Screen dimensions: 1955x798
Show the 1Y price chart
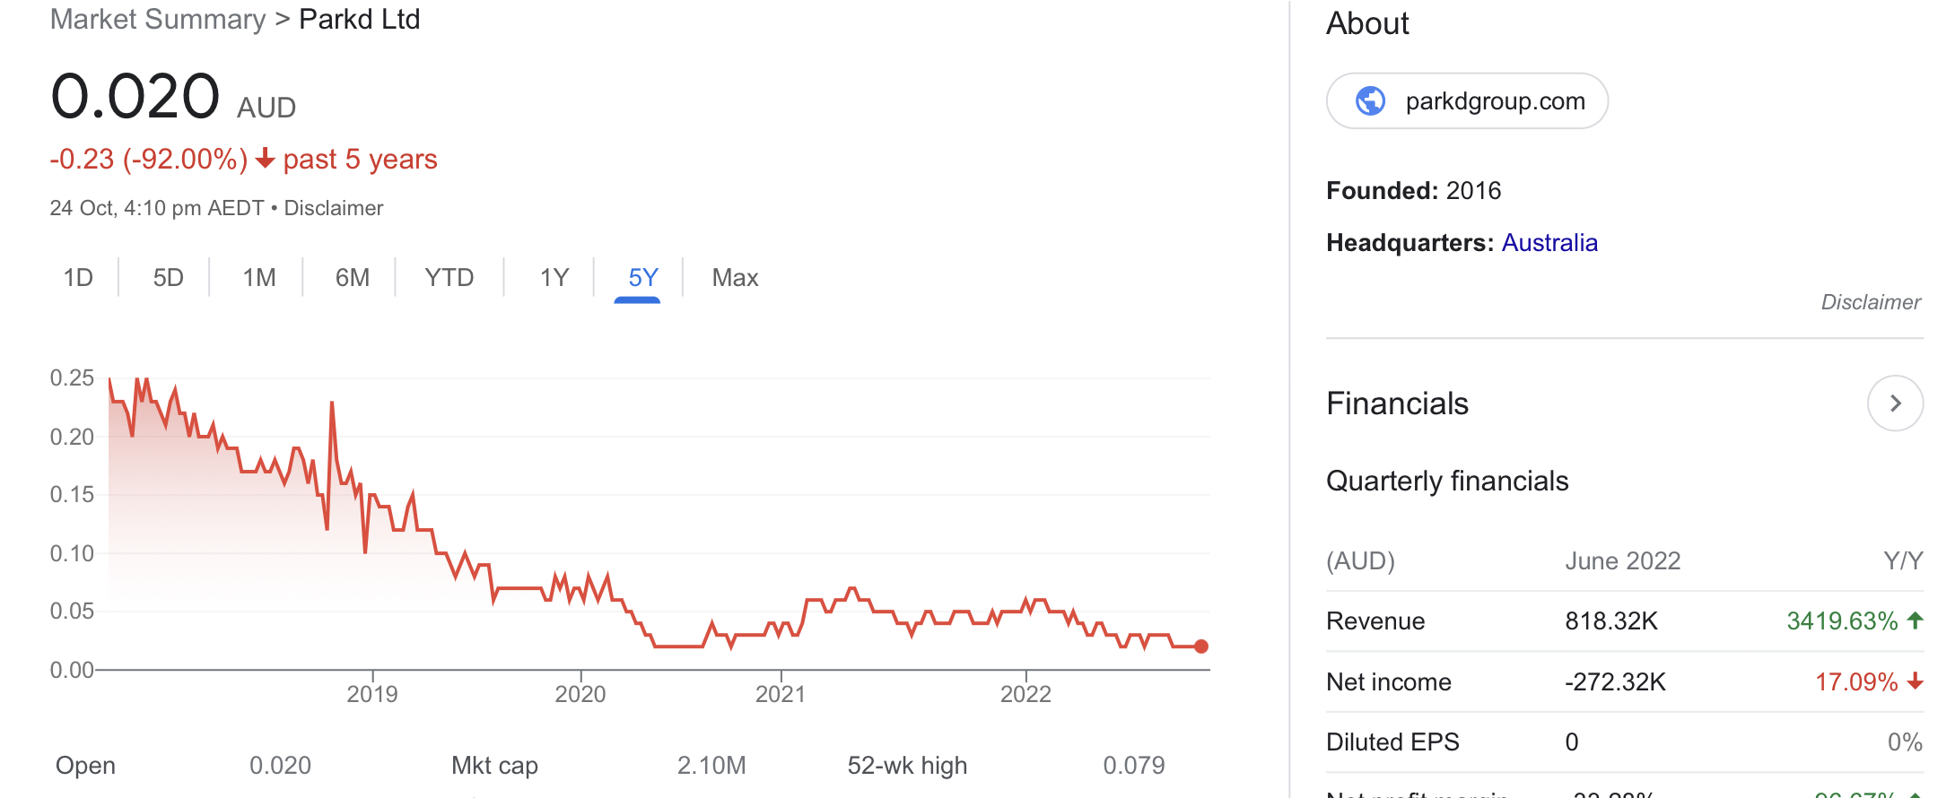click(x=554, y=278)
